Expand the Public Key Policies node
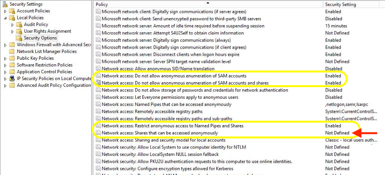Image resolution: width=385 pixels, height=175 pixels. tap(5, 58)
